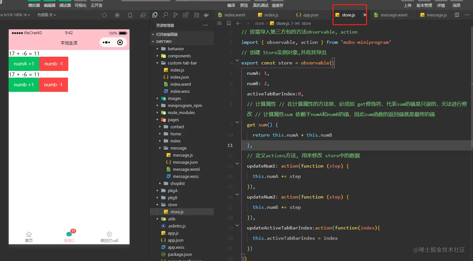This screenshot has height=261, width=473.
Task: Click 清缓存 in the top toolbar
Action: [x=277, y=5]
